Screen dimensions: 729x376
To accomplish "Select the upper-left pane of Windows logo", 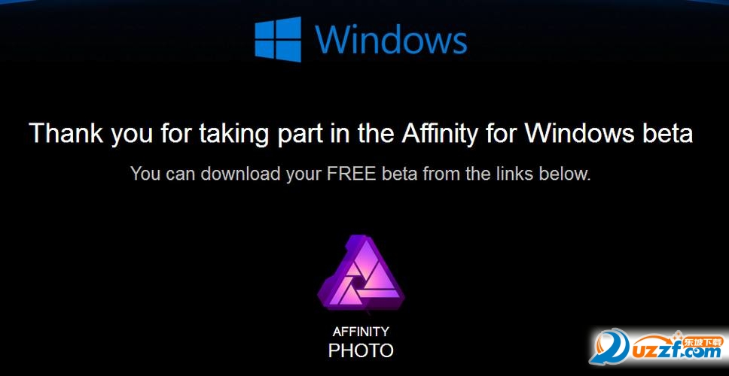I will tap(264, 30).
